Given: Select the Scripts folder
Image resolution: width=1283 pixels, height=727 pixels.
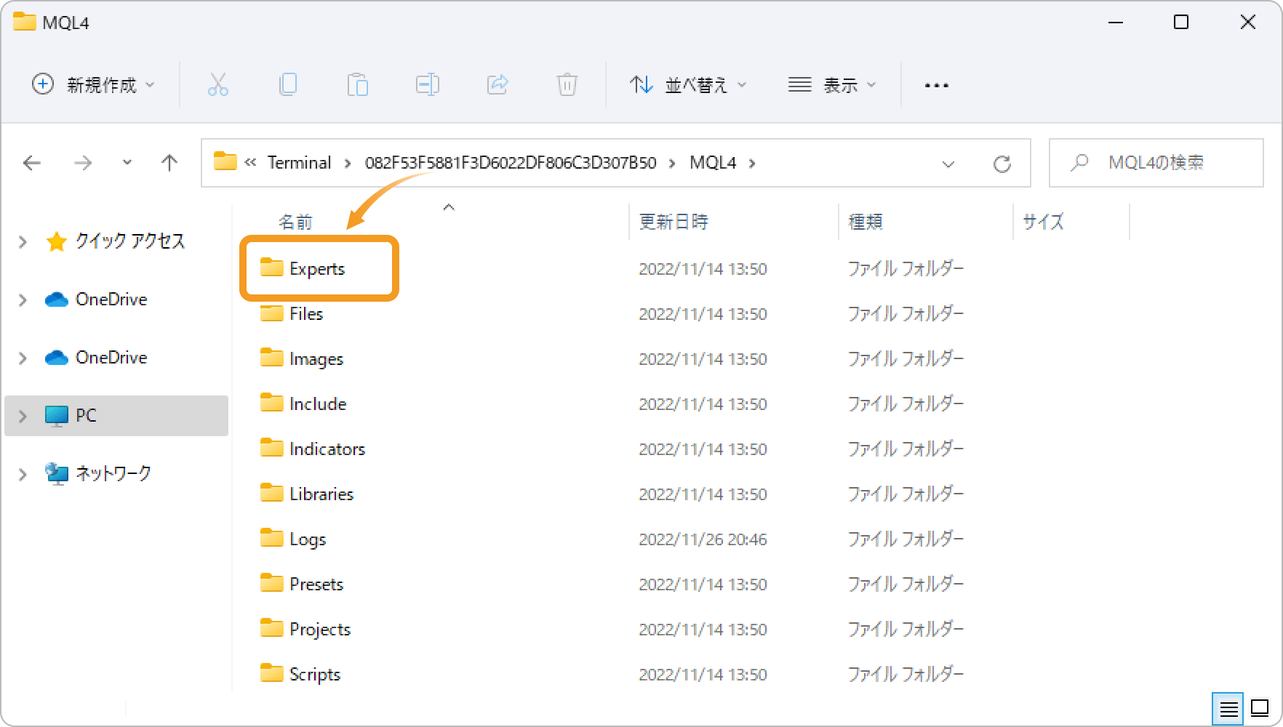Looking at the screenshot, I should click(x=315, y=675).
